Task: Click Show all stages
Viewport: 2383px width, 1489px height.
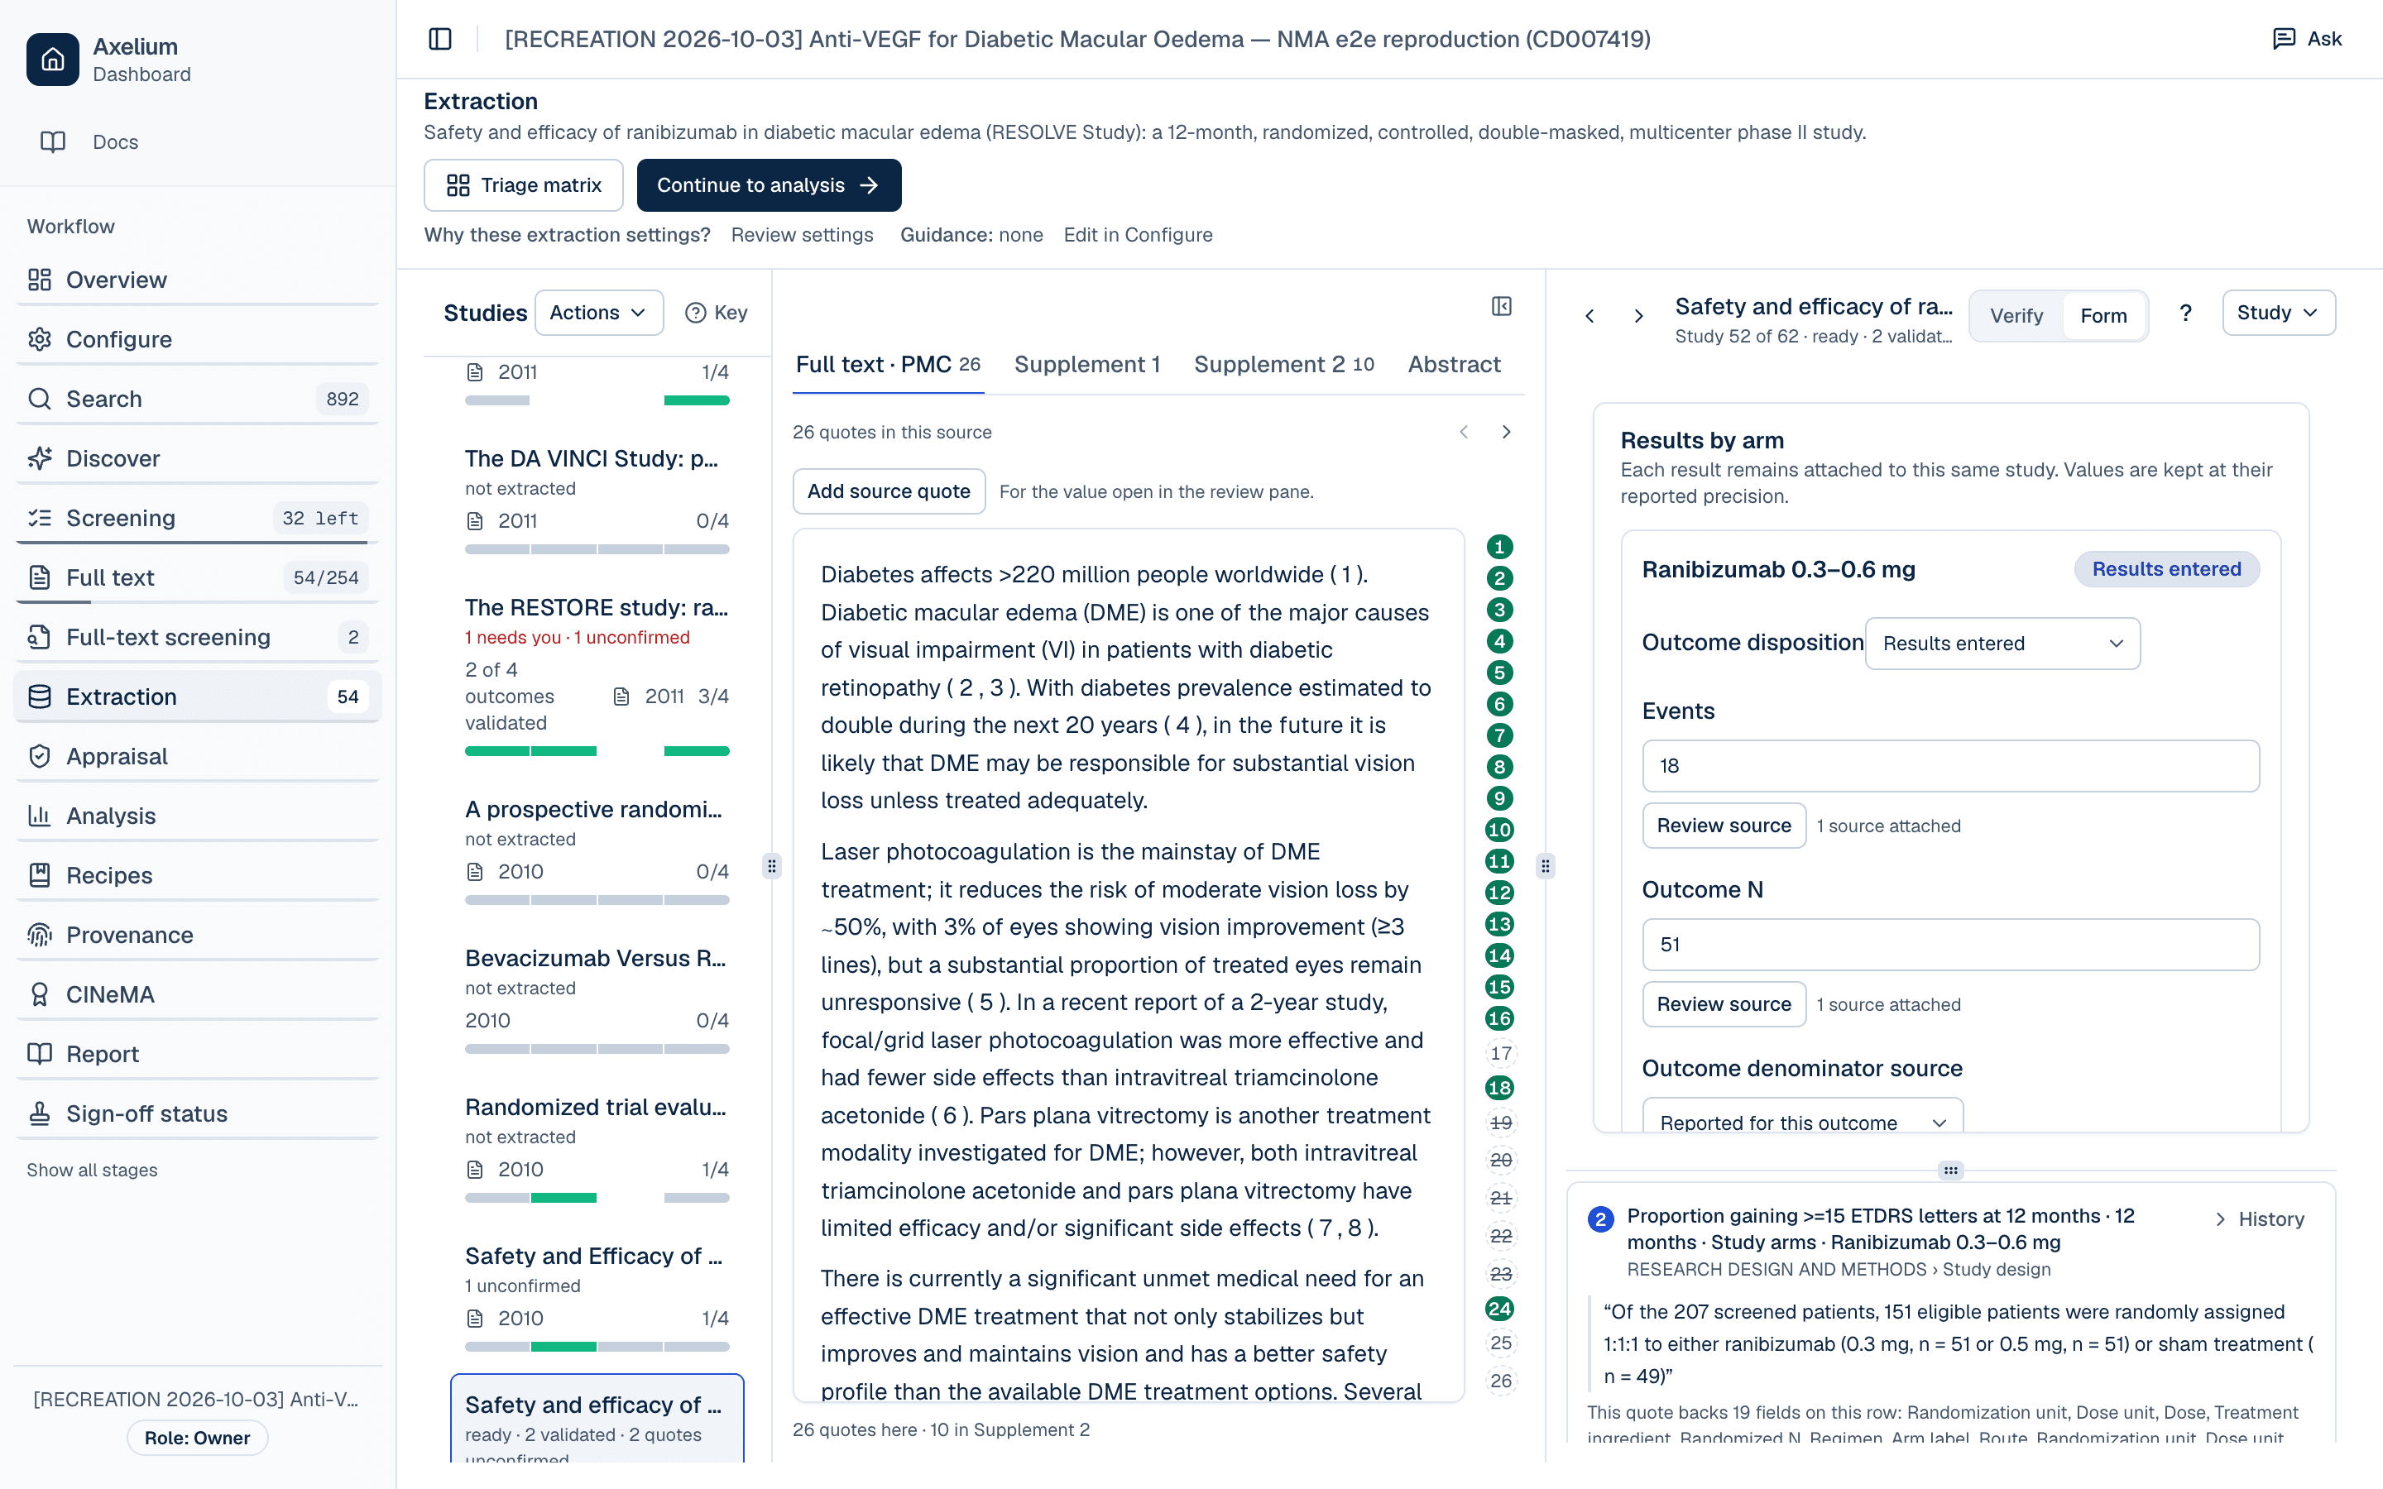Action: point(92,1170)
